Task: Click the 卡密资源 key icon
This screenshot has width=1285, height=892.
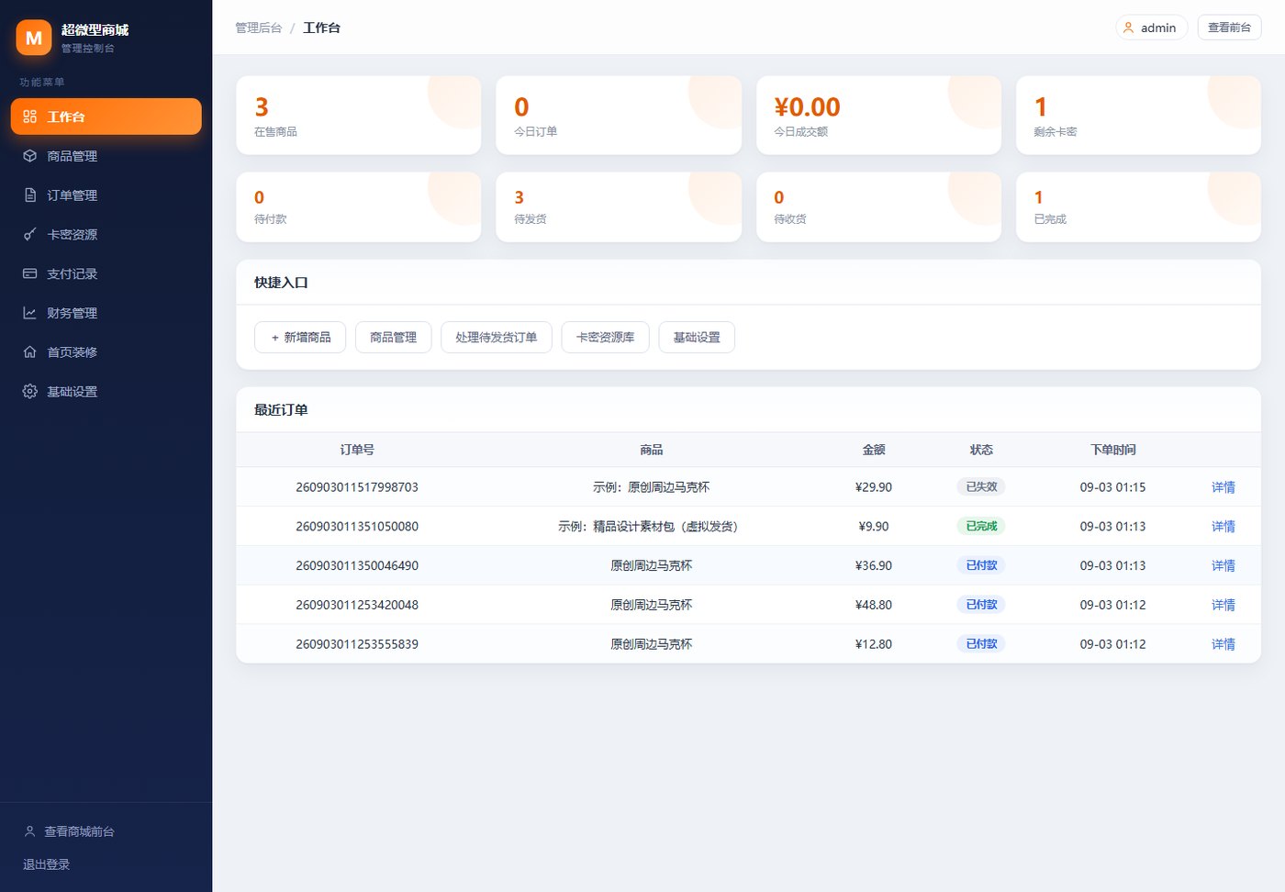Action: [30, 235]
